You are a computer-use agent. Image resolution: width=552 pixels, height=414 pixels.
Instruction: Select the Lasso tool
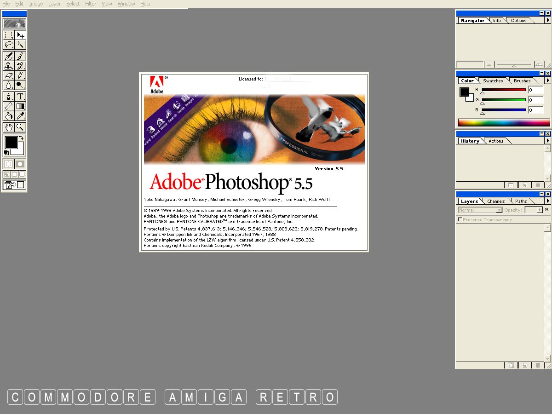pyautogui.click(x=9, y=45)
